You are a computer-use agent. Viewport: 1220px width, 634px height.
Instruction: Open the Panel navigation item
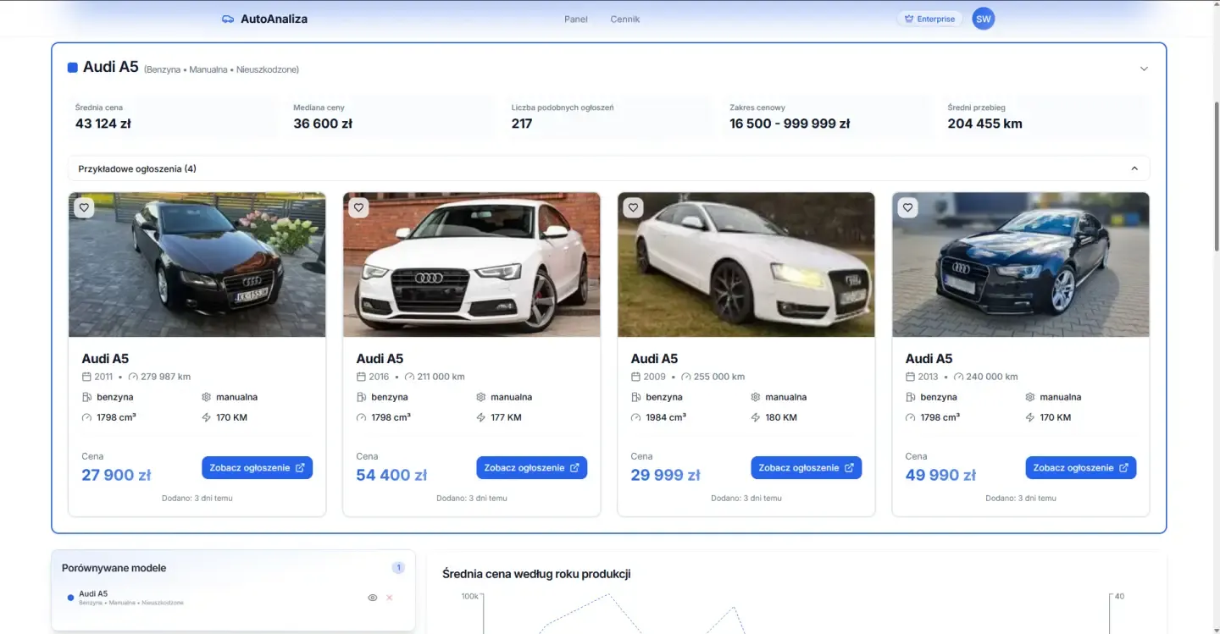point(576,19)
